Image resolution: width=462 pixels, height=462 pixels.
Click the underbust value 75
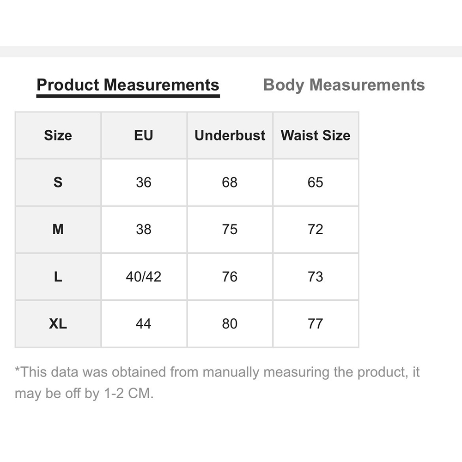tap(230, 230)
